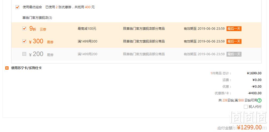
Task: Click the 满1499用200 coupon condition
Action: pyautogui.click(x=88, y=54)
